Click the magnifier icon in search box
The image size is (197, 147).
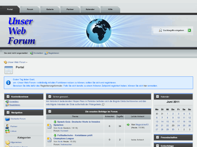(160, 30)
